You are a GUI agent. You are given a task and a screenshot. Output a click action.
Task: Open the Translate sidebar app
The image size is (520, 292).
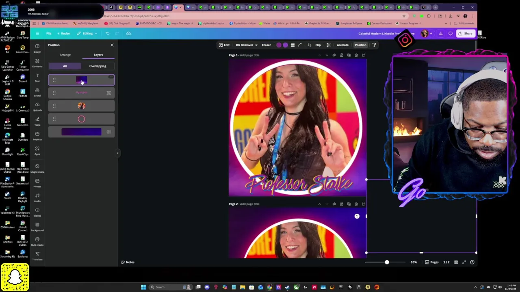37,256
